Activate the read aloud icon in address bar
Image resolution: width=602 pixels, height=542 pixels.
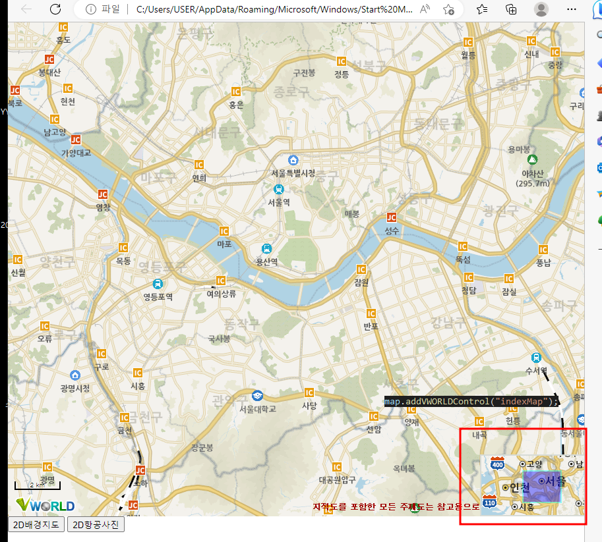tap(425, 9)
